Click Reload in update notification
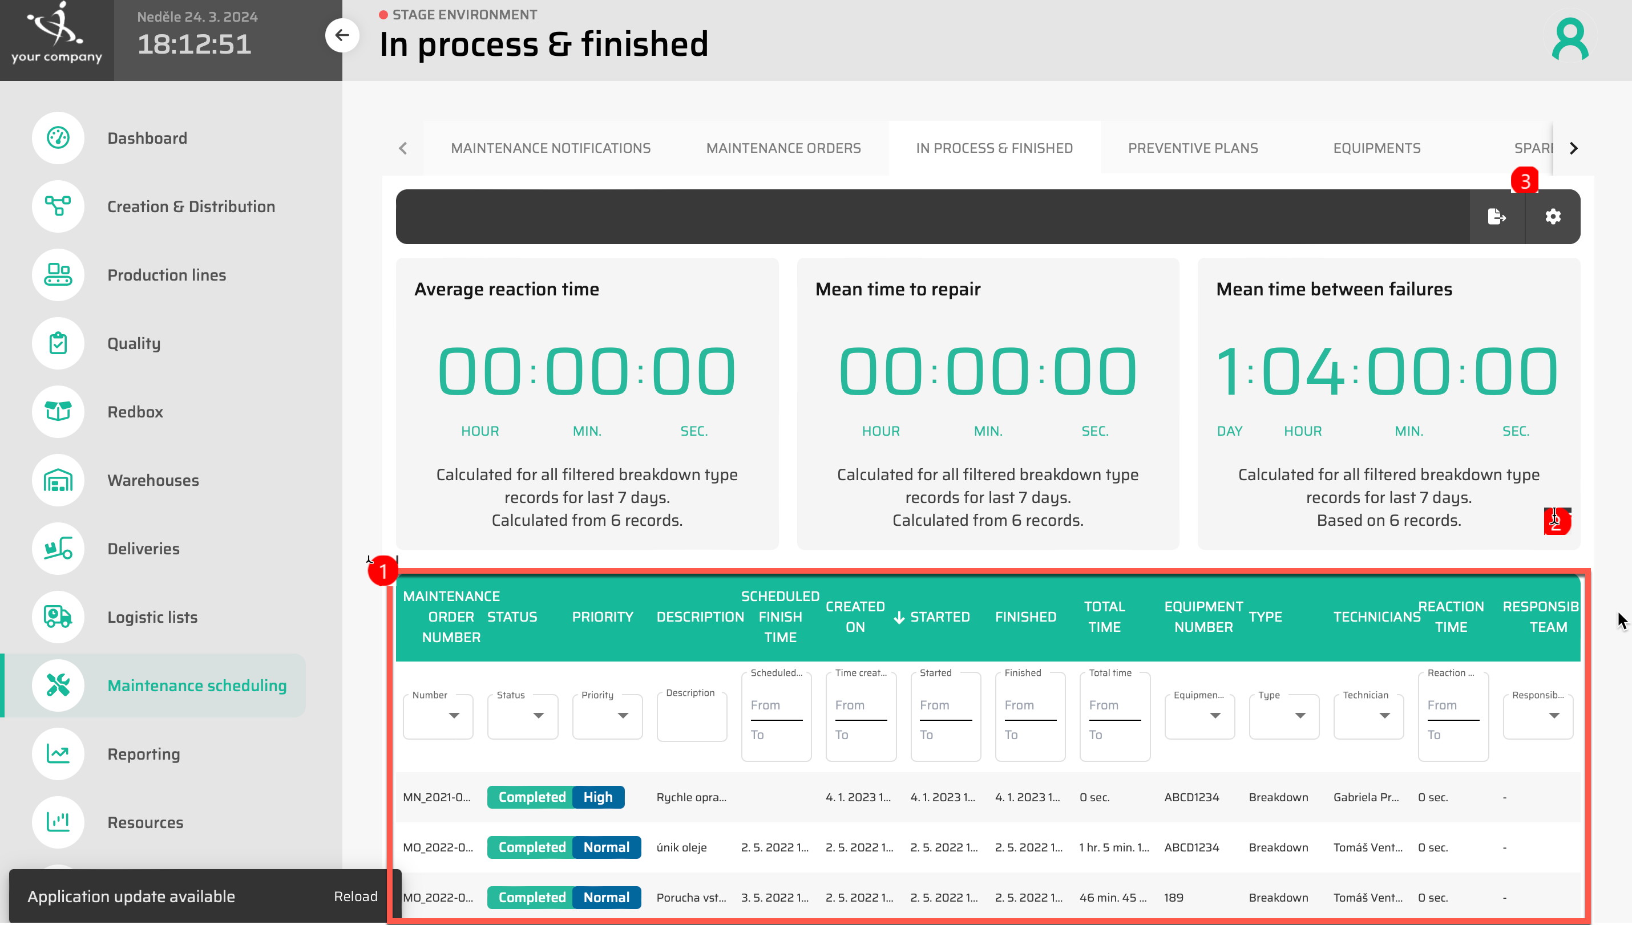Viewport: 1632px width, 925px height. click(x=356, y=896)
